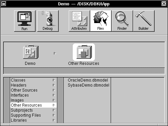Viewport: 168px width, 126px height.
Task: Launch the Debug spray can tool
Action: (48, 21)
